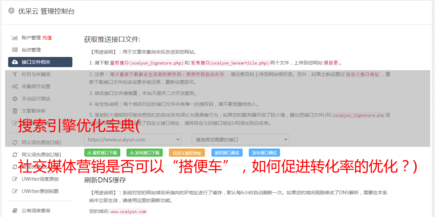
Task: Click the database icon for 文章暂存库
Action: [x=15, y=111]
